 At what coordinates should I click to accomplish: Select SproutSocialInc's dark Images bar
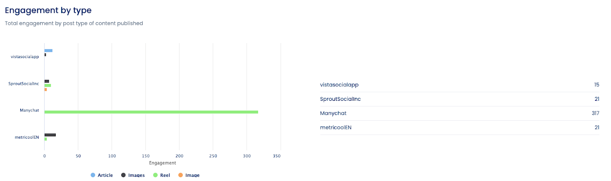pyautogui.click(x=47, y=81)
